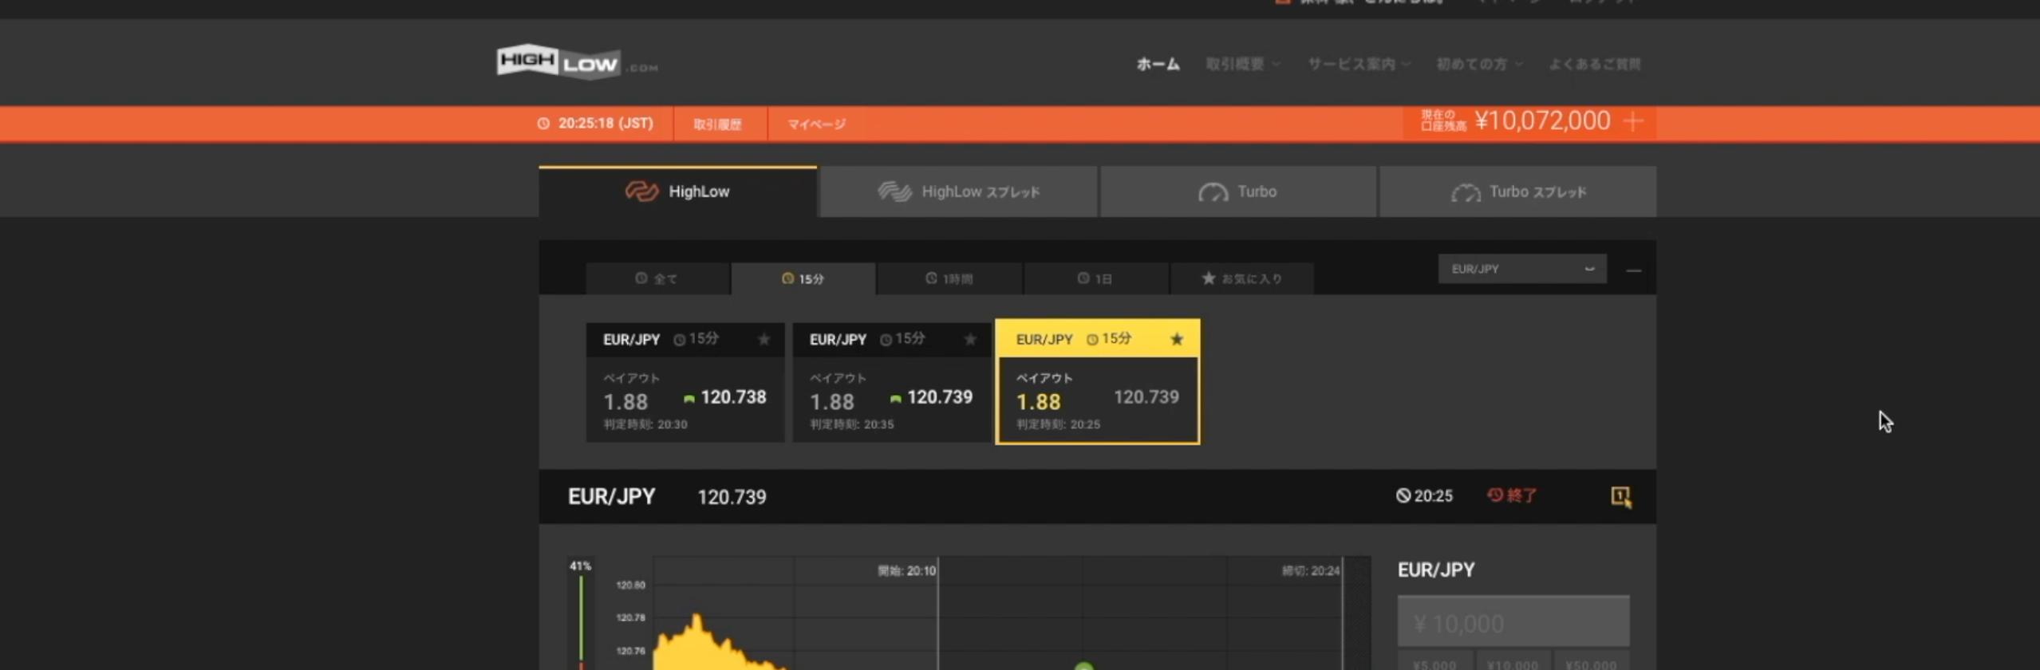Click the plus icon beside account balance

(1633, 121)
